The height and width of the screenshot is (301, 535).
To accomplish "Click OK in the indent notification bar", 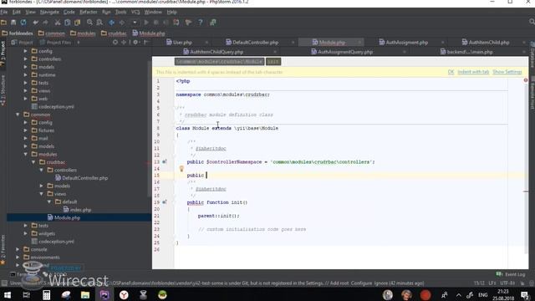I will 451,72.
